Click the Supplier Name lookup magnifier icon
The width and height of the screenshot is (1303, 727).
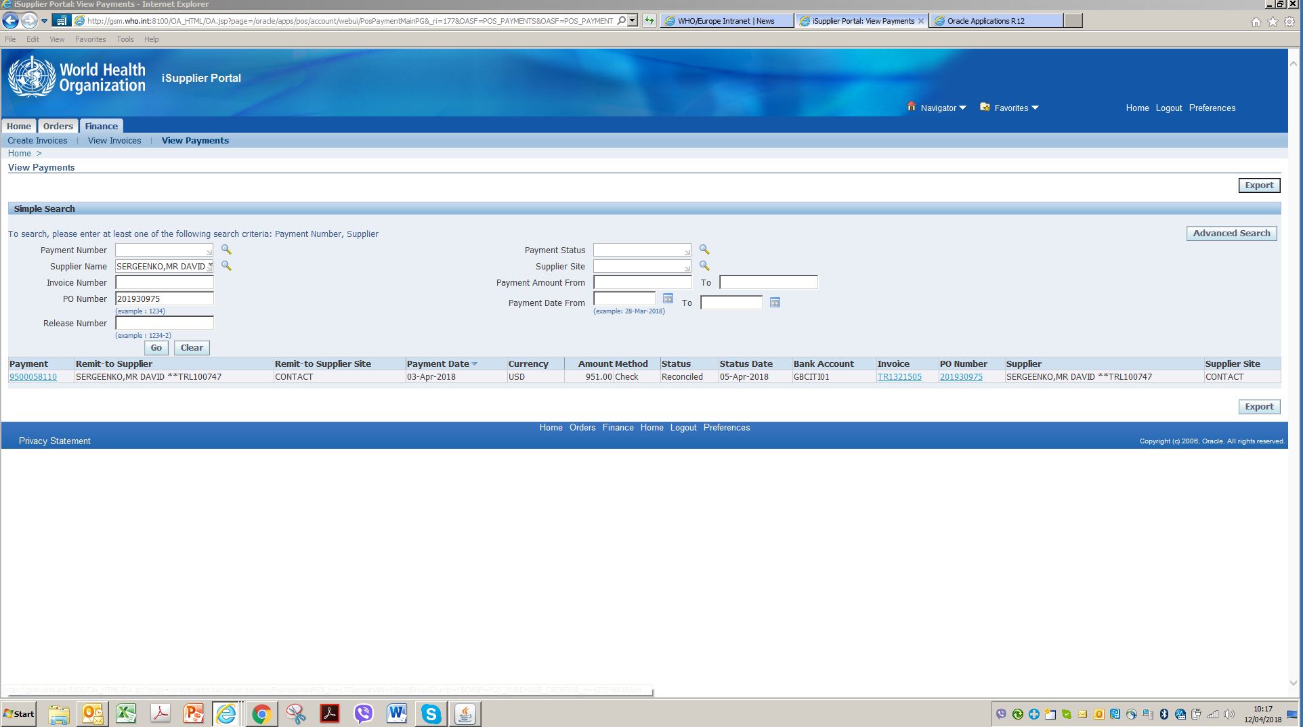pos(226,266)
